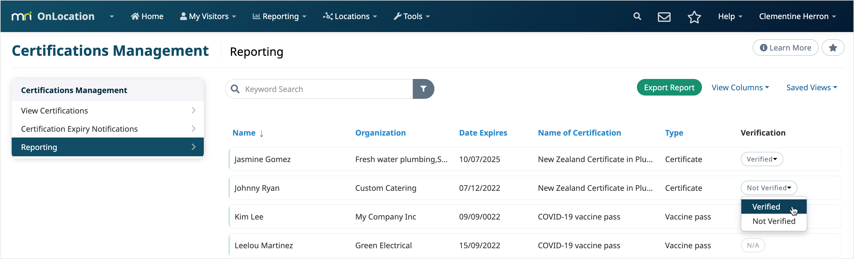
Task: Expand the View Columns dropdown
Action: [x=740, y=88]
